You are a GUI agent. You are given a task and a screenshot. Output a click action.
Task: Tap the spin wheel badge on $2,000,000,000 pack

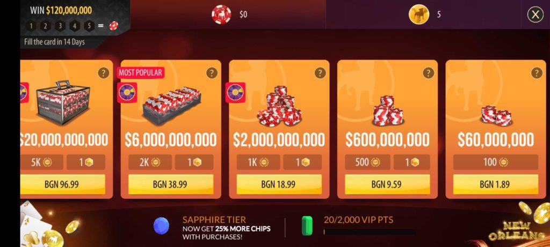pos(235,92)
